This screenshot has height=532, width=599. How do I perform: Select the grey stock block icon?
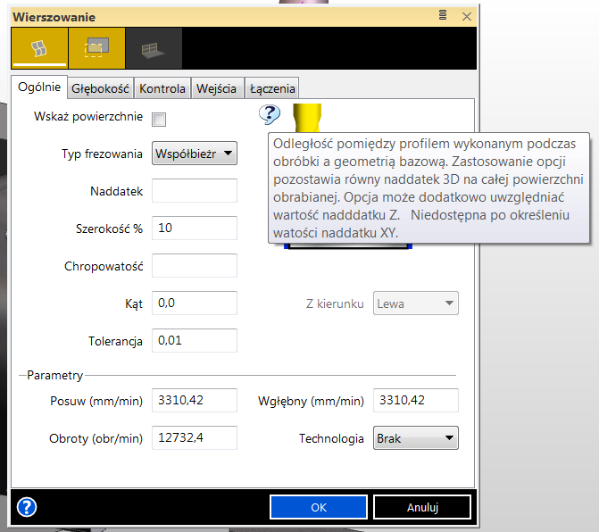(154, 48)
